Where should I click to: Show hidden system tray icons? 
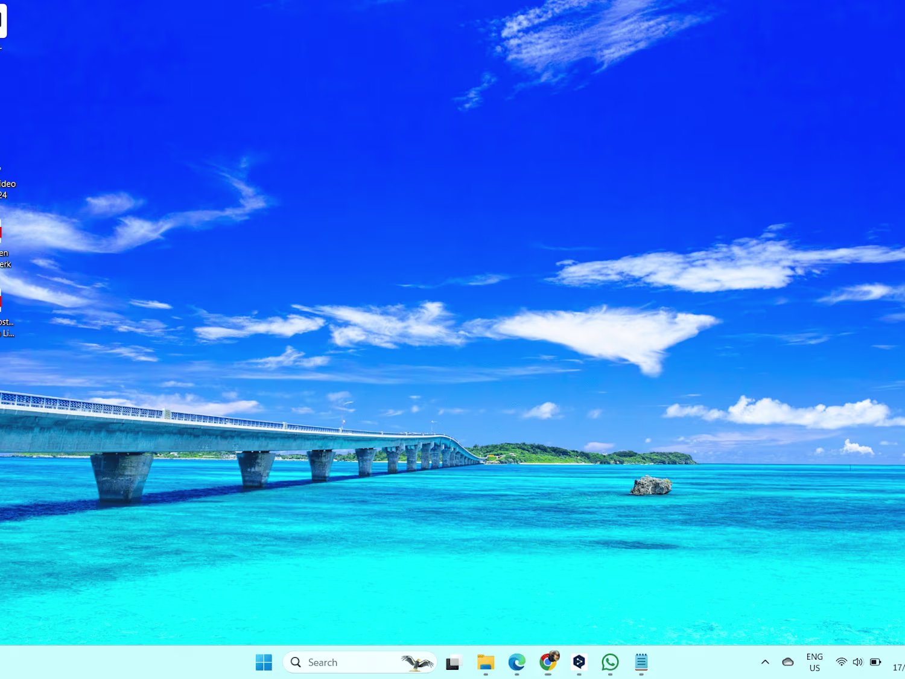click(765, 662)
